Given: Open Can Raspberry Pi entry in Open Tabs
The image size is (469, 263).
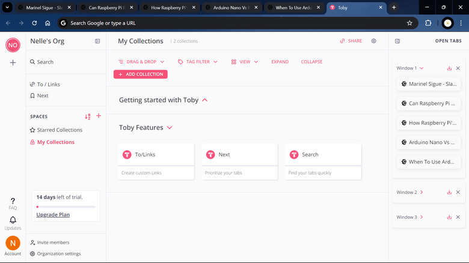Looking at the screenshot, I should point(429,103).
